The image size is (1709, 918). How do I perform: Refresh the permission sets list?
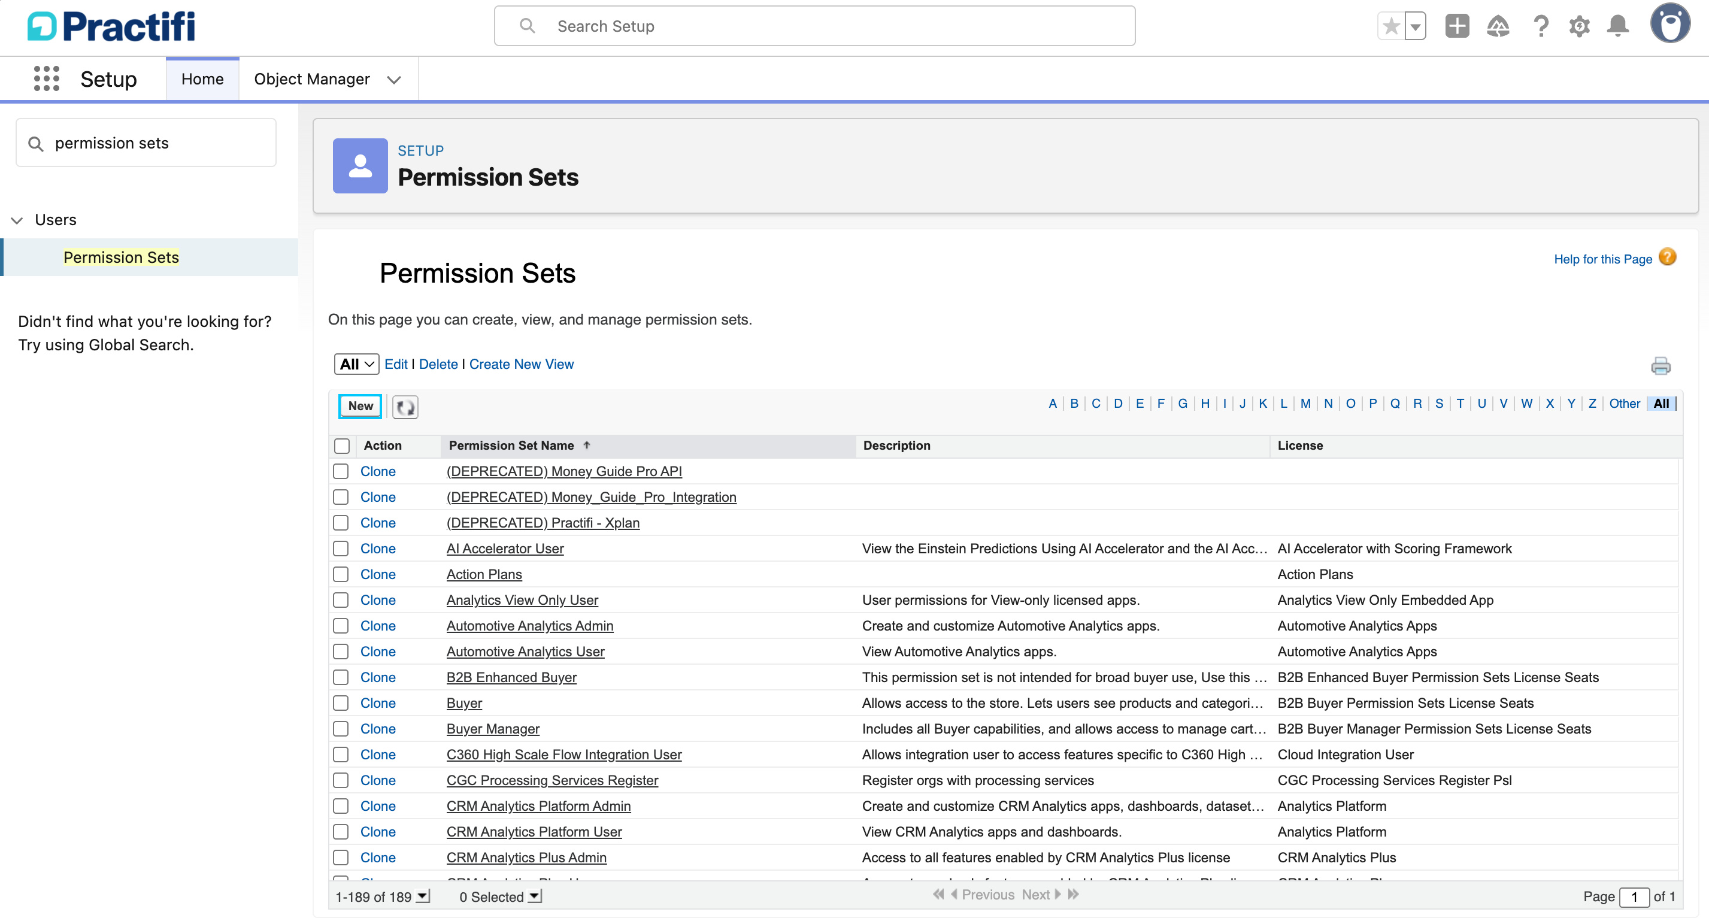(x=405, y=407)
